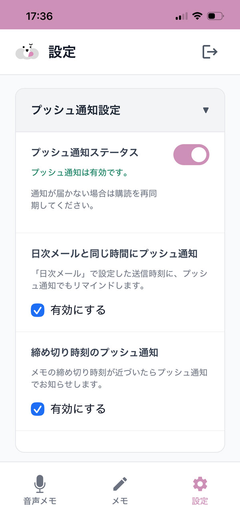The width and height of the screenshot is (240, 519).
Task: Tap the app mascot logo
Action: (x=27, y=52)
